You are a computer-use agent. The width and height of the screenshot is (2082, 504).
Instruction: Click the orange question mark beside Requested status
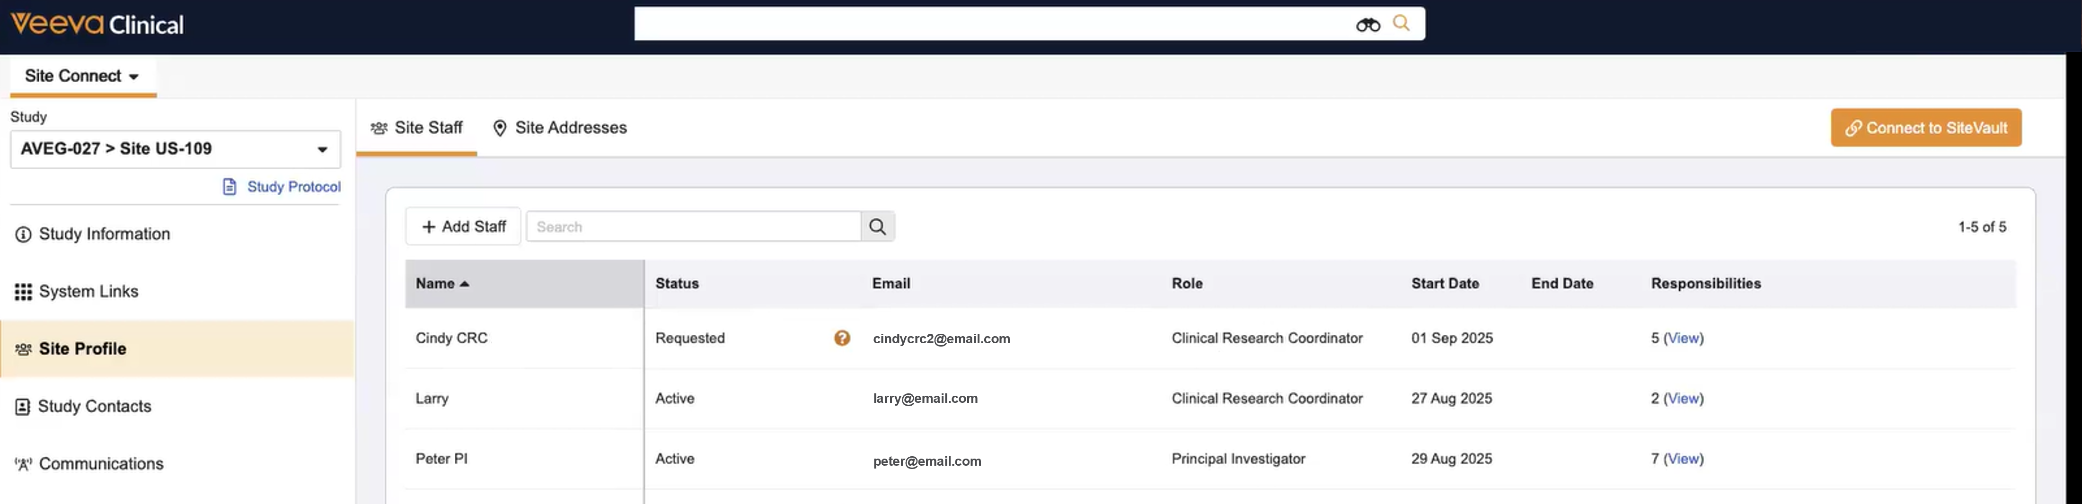click(841, 339)
